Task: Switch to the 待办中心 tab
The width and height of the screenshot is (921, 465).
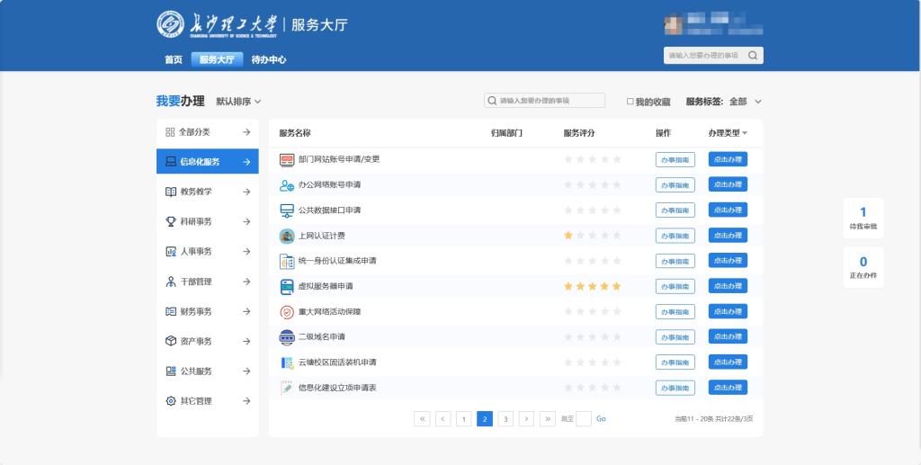Action: [x=268, y=60]
